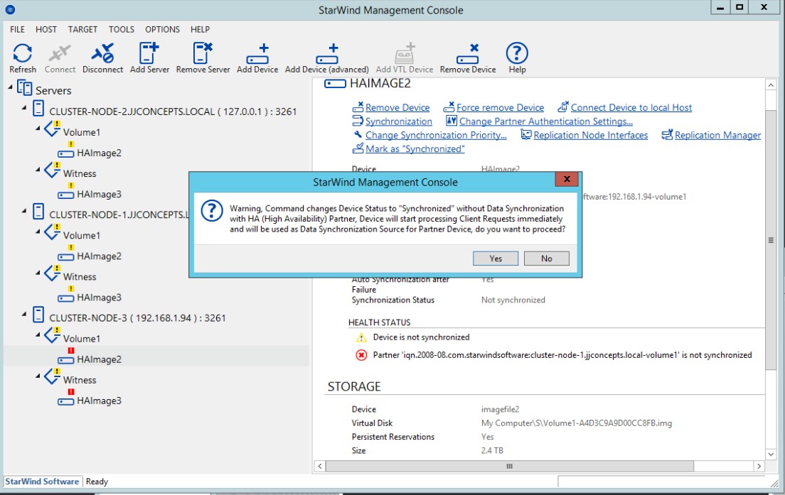Screen dimensions: 785x495
Task: Collapse Volume1 under CLUSTER-NODE-3
Action: click(x=38, y=334)
